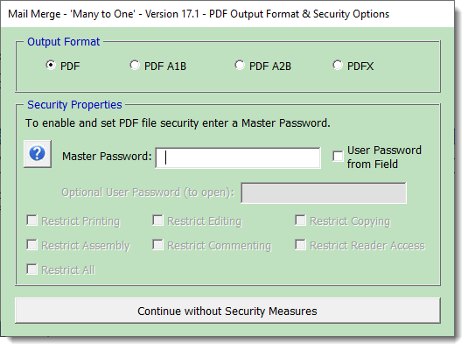Enable User Password from Field checkbox
This screenshot has height=350, width=468.
click(338, 157)
